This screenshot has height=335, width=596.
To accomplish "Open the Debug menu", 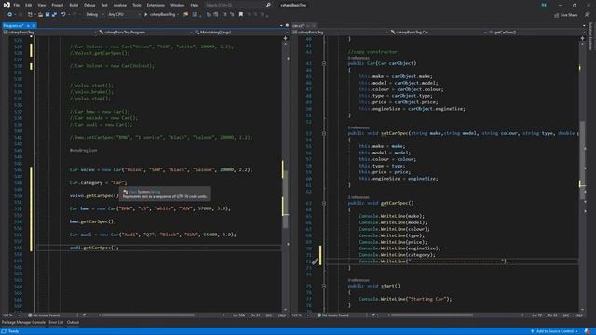I will (x=89, y=5).
